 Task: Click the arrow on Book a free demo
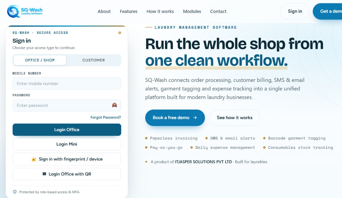195,118
